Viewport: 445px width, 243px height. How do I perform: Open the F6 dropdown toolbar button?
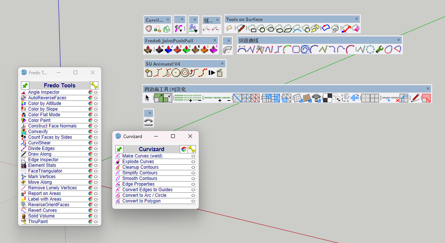(x=193, y=28)
